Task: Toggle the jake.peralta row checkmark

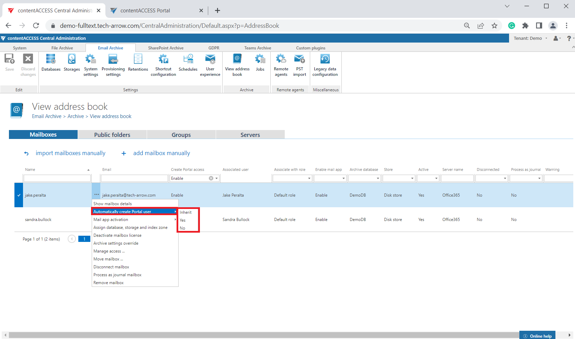Action: click(19, 195)
